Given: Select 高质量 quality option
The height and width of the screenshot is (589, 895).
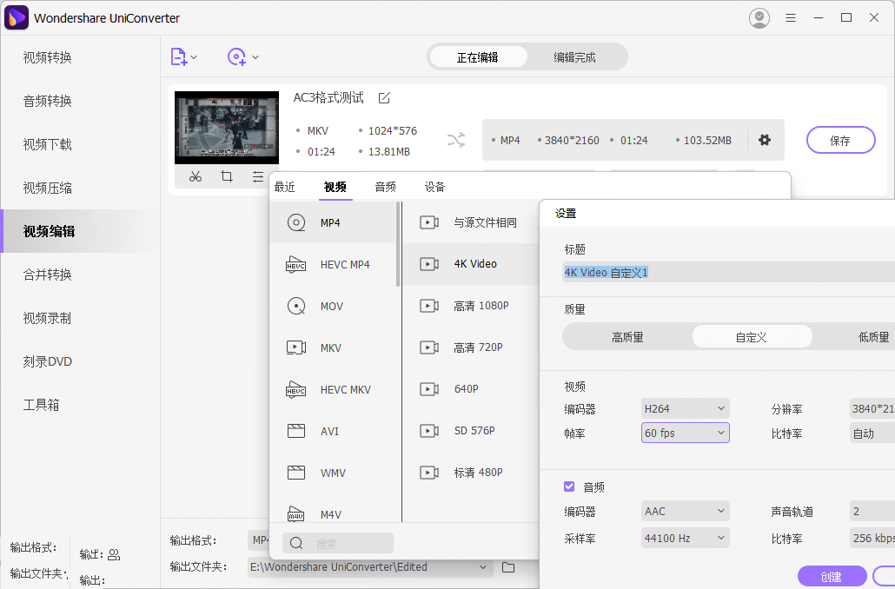Looking at the screenshot, I should point(627,337).
